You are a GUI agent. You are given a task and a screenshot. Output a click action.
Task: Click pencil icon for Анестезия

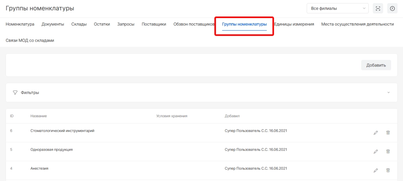(x=375, y=170)
